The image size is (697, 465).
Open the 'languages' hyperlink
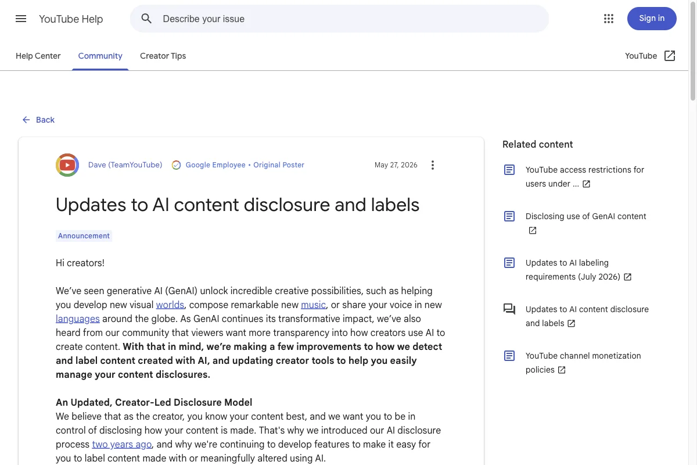(78, 319)
